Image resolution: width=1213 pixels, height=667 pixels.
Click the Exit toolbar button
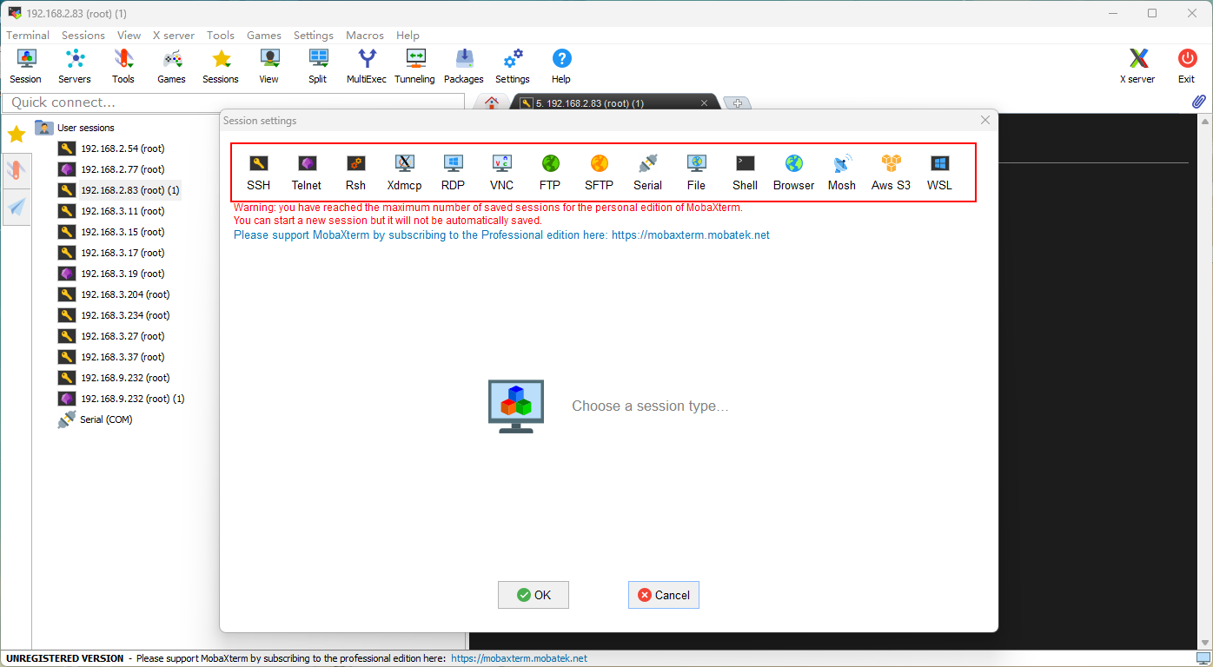coord(1186,67)
